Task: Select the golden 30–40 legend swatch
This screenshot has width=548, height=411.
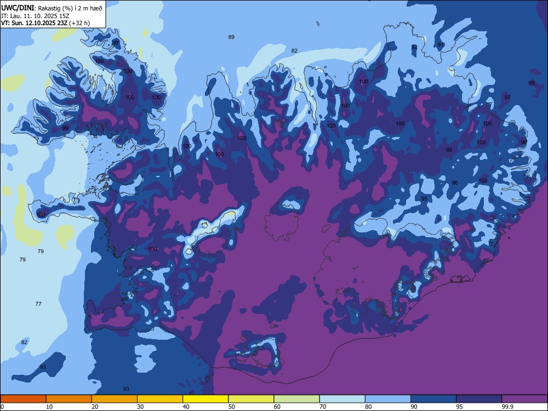Action: (160, 399)
